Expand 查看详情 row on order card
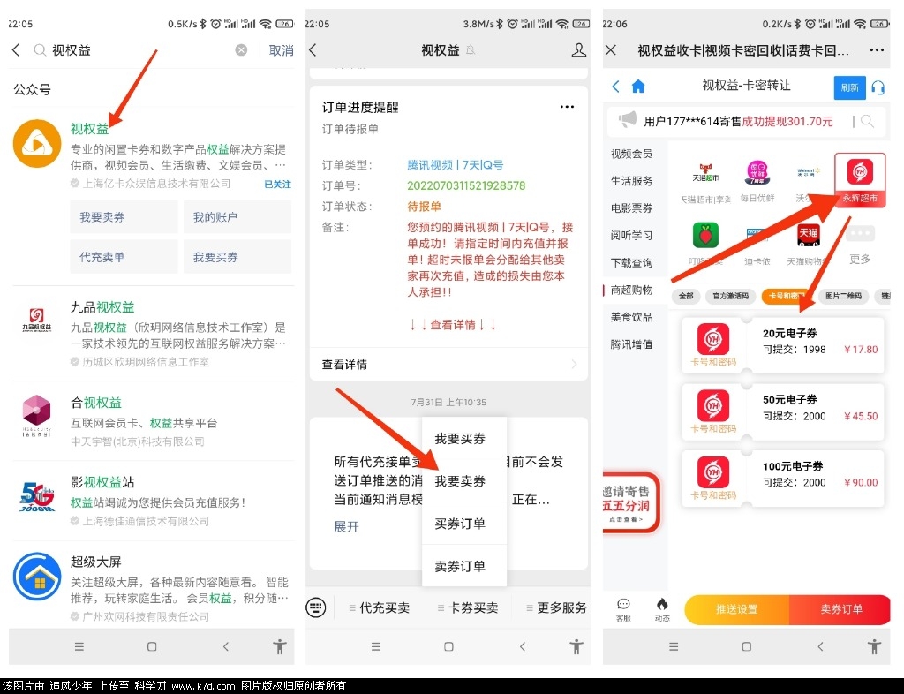The image size is (904, 694). tap(448, 365)
